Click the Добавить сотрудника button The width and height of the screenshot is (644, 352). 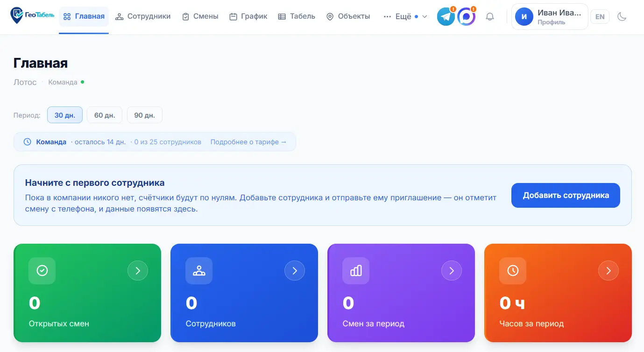tap(566, 195)
